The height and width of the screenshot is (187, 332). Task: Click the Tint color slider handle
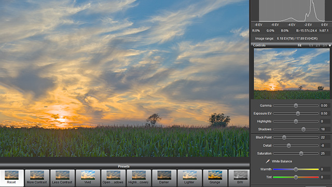point(296,177)
